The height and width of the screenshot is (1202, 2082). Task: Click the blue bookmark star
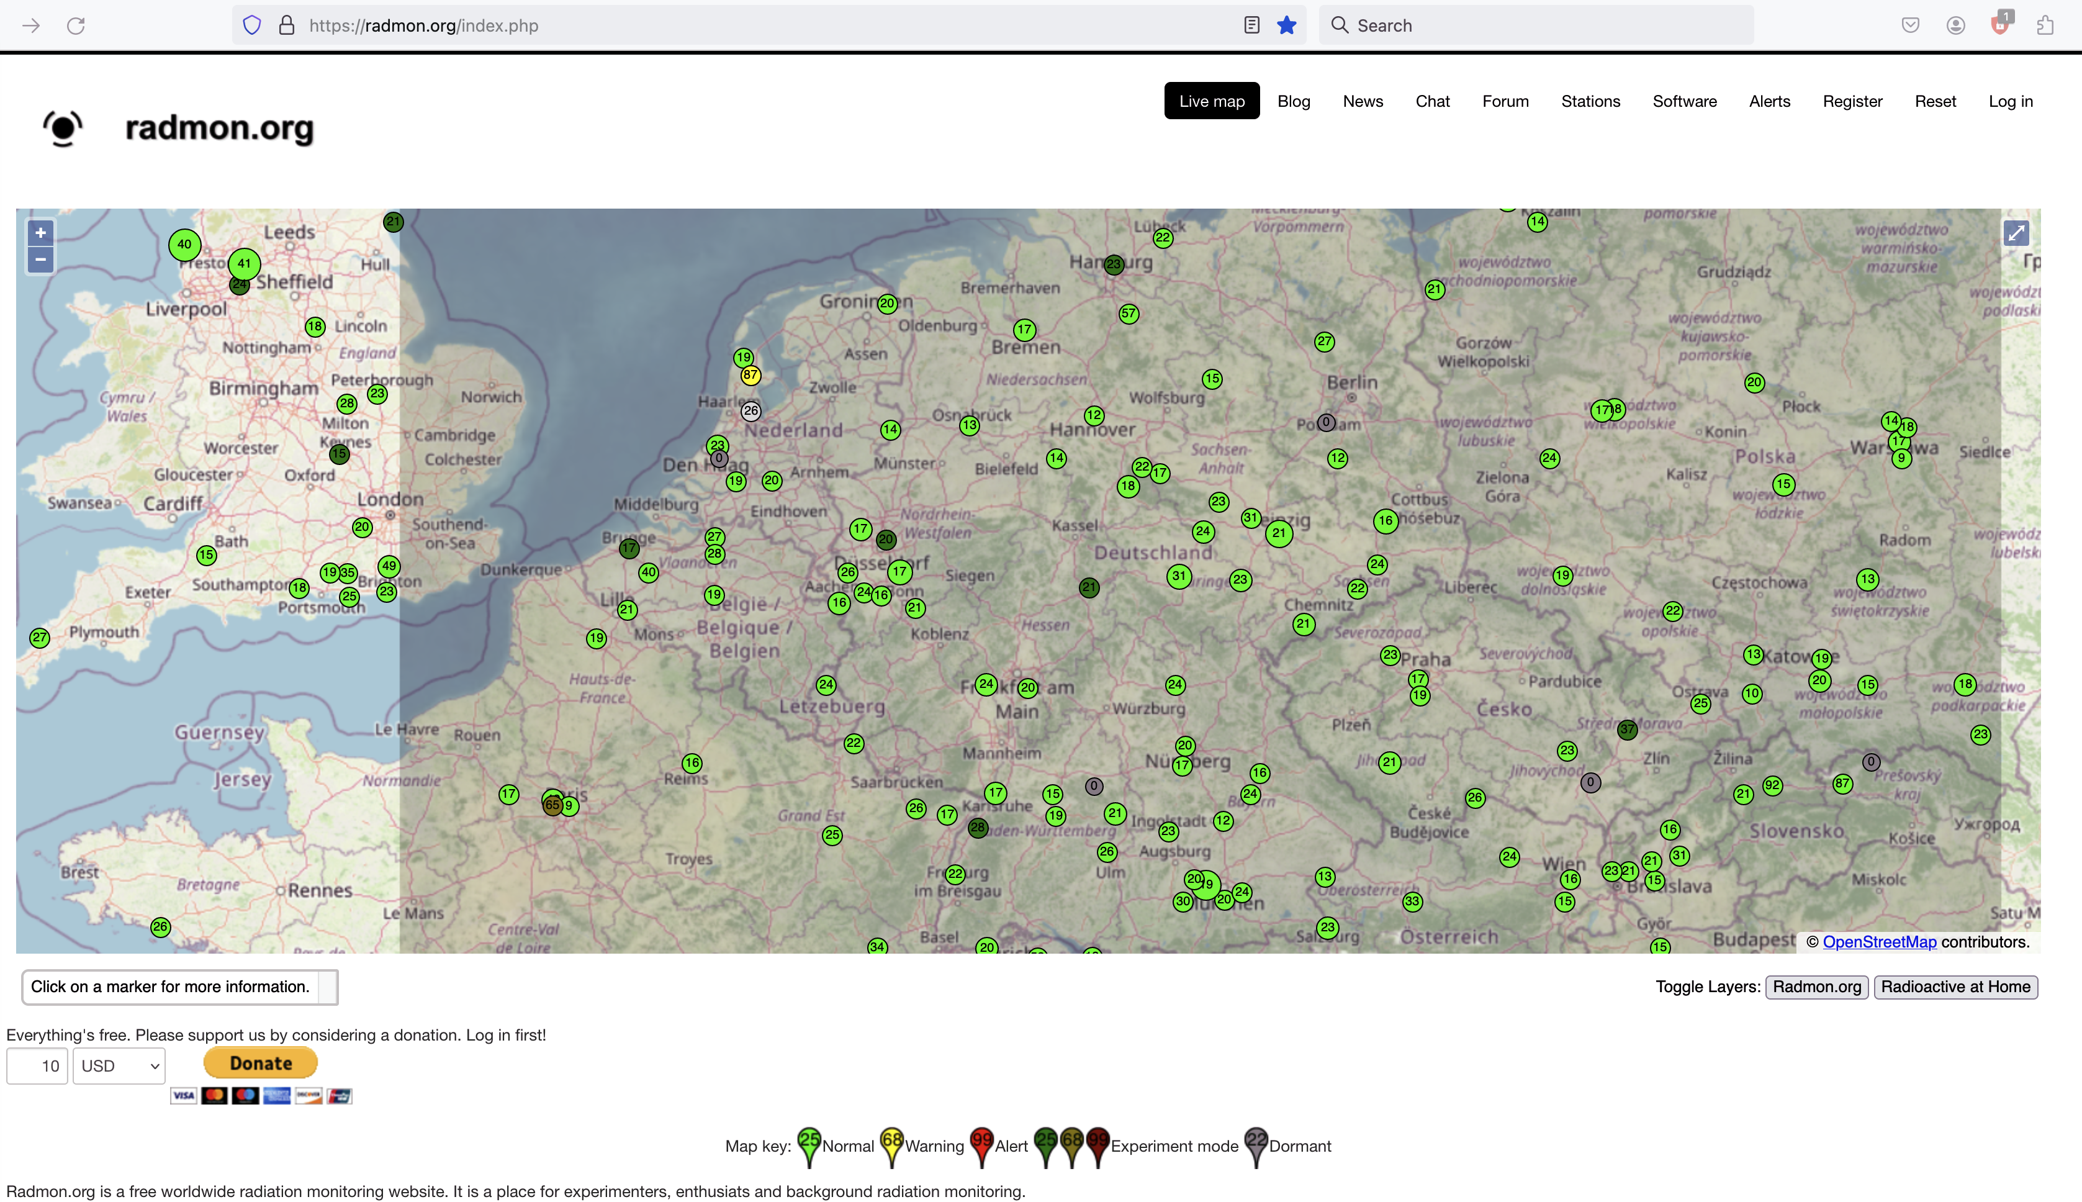(1286, 25)
